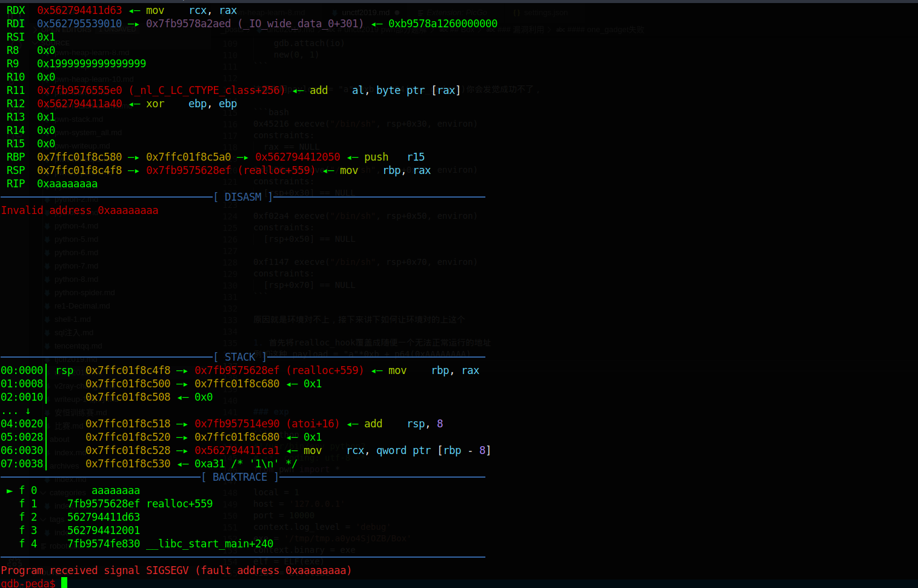The height and width of the screenshot is (588, 918).
Task: Select python-4.md in background file explorer
Action: 76,226
